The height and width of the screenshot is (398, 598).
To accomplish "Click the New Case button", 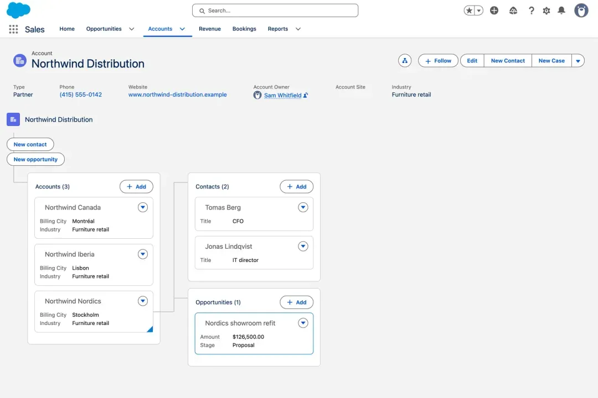I will pyautogui.click(x=551, y=61).
